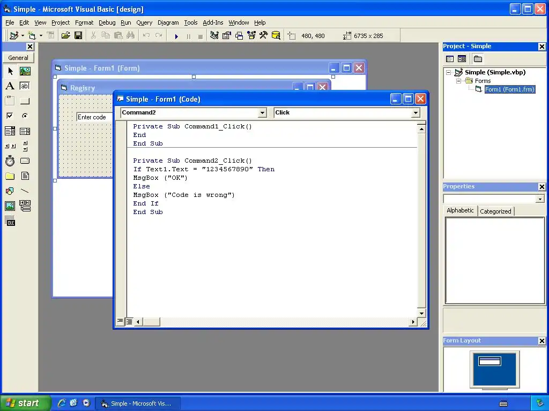This screenshot has height=411, width=549.
Task: Open Properties Window from toolbar
Action: 227,35
